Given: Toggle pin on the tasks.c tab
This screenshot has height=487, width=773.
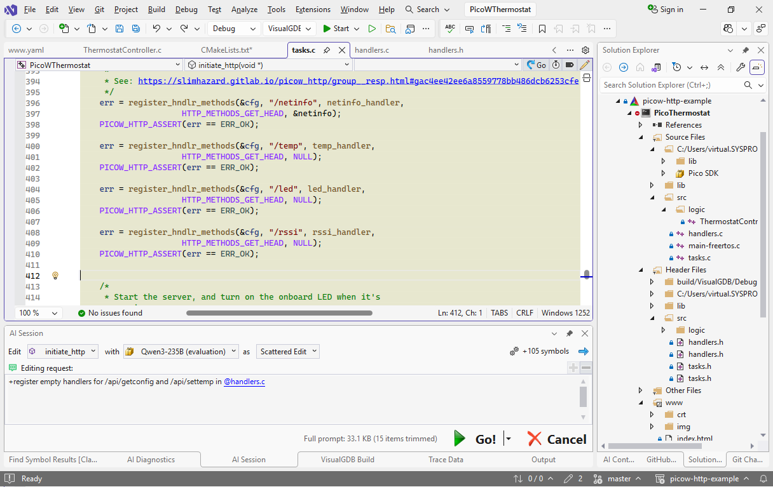Looking at the screenshot, I should [x=327, y=50].
